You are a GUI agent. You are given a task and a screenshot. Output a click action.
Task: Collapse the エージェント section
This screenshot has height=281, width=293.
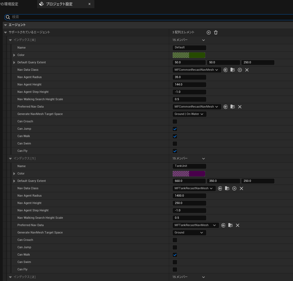coord(5,25)
